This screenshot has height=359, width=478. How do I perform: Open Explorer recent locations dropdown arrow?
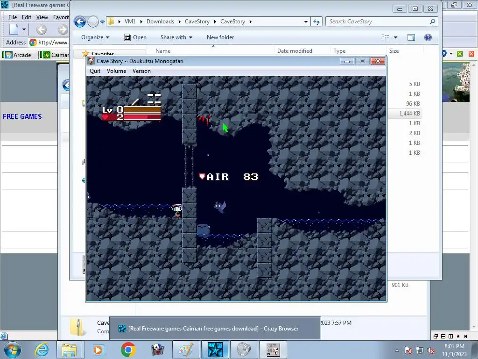(x=102, y=22)
